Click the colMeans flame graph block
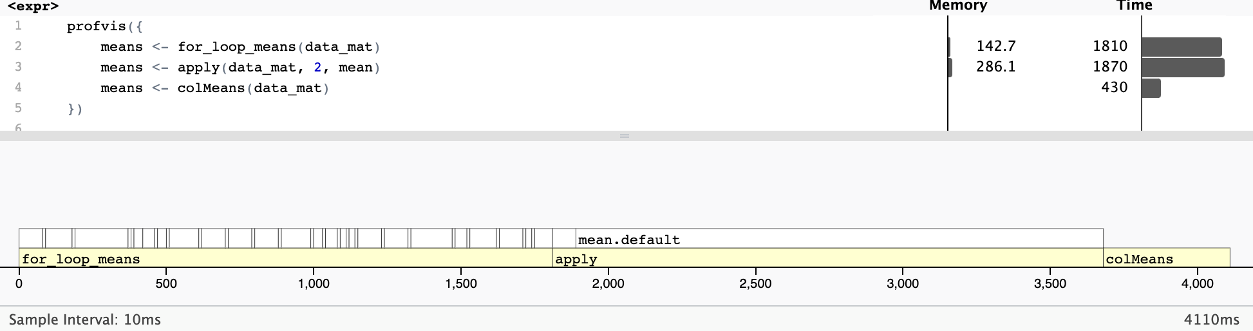 [1166, 258]
